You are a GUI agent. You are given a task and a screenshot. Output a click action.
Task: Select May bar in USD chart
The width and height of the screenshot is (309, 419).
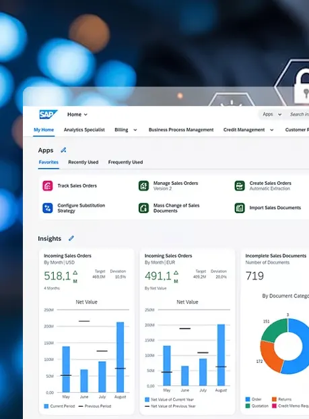(x=66, y=369)
